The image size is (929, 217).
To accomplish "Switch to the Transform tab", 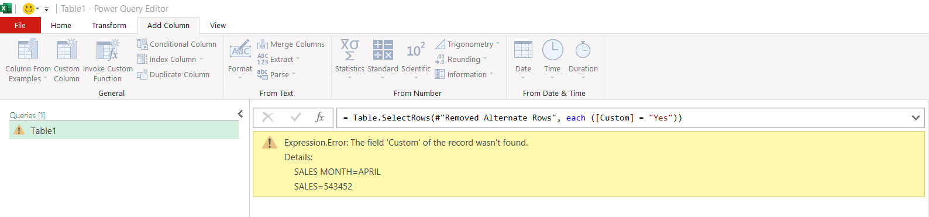I will tap(109, 25).
